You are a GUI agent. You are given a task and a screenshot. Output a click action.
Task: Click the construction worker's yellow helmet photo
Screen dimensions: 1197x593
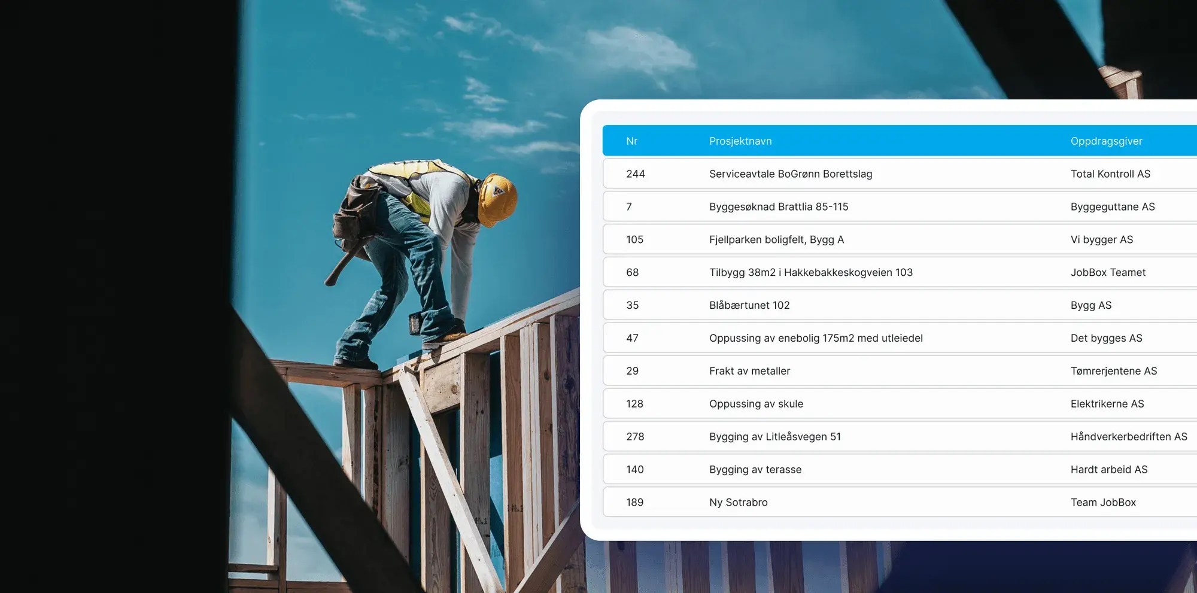497,197
